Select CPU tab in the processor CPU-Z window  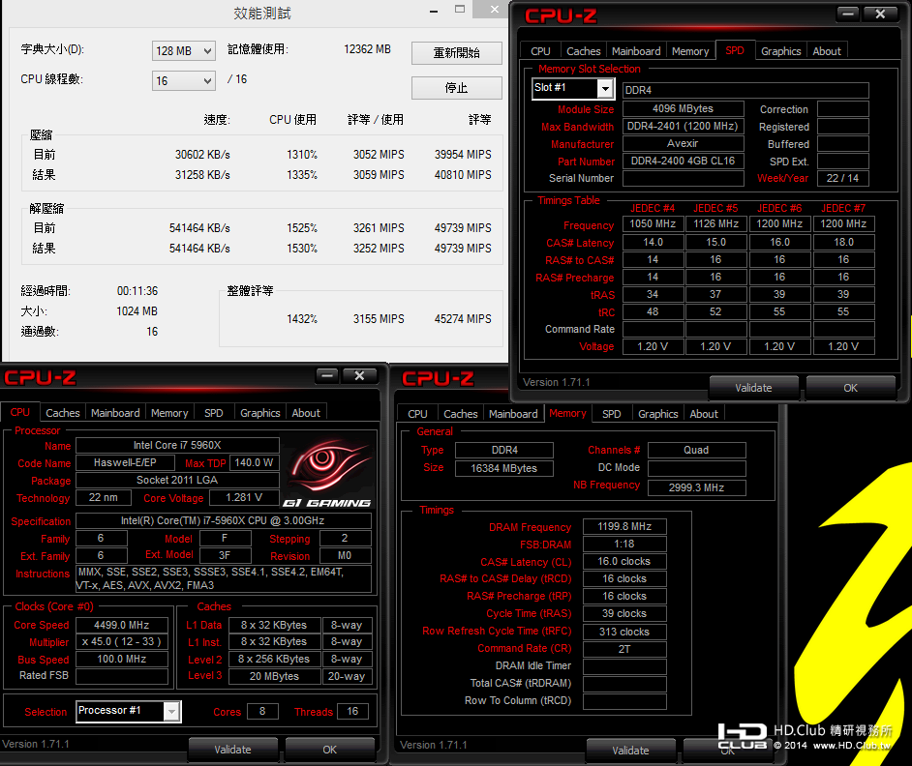coord(19,412)
